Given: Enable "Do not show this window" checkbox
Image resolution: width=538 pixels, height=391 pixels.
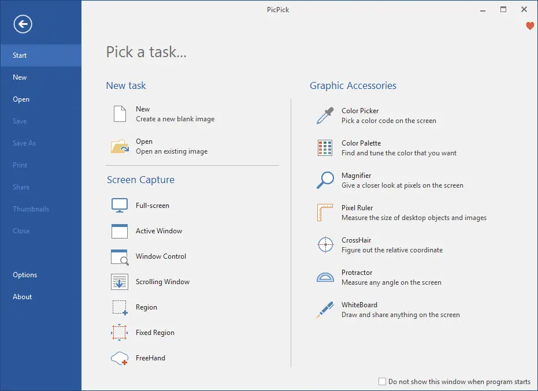Looking at the screenshot, I should (382, 382).
